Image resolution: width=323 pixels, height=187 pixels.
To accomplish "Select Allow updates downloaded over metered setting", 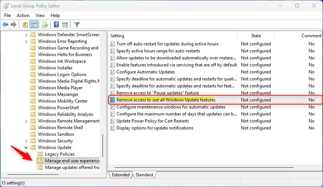I will [176, 58].
